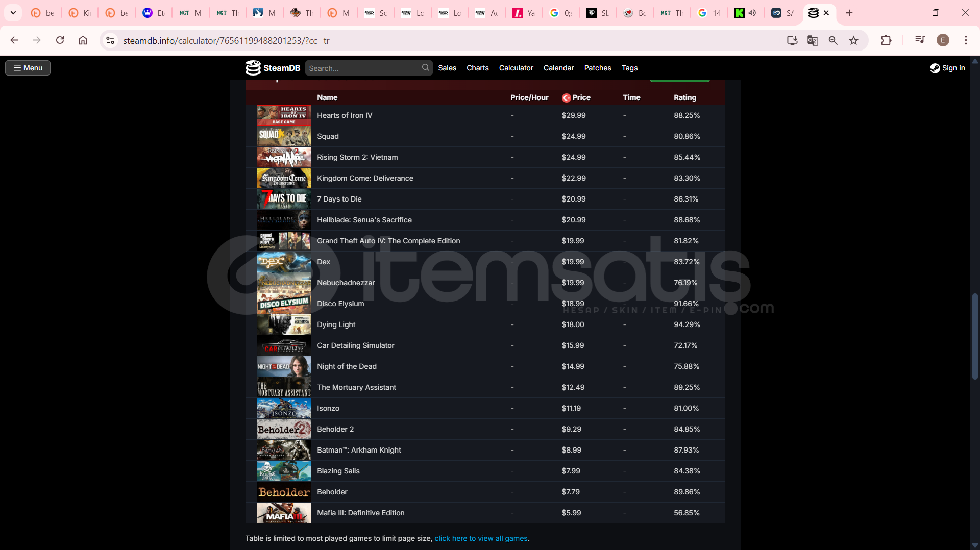Viewport: 980px width, 550px height.
Task: Click the SteamDB logo icon
Action: (x=253, y=68)
